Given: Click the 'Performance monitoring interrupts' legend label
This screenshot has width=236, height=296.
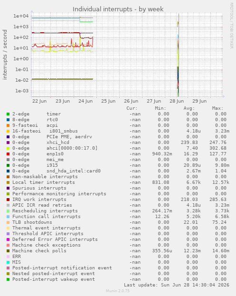Looking at the screenshot, I should coord(59,194).
